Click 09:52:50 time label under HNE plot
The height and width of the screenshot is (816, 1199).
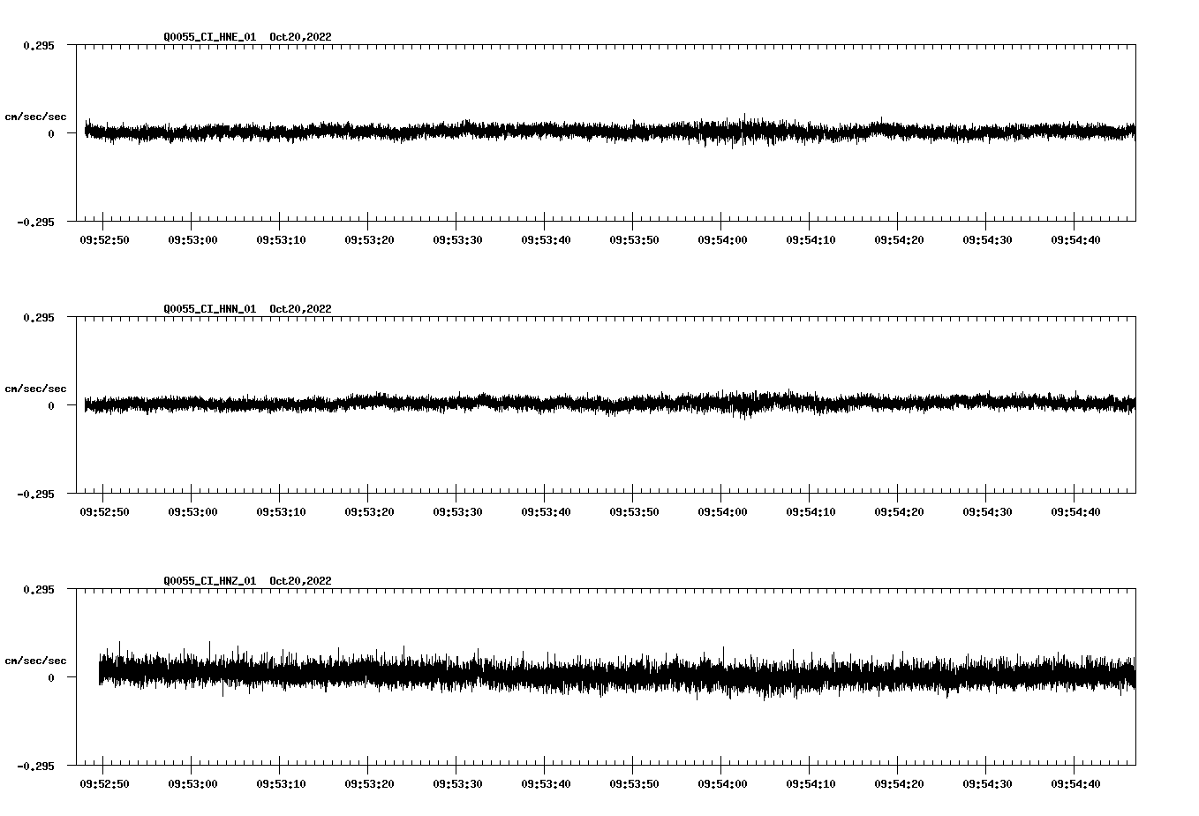pyautogui.click(x=104, y=240)
